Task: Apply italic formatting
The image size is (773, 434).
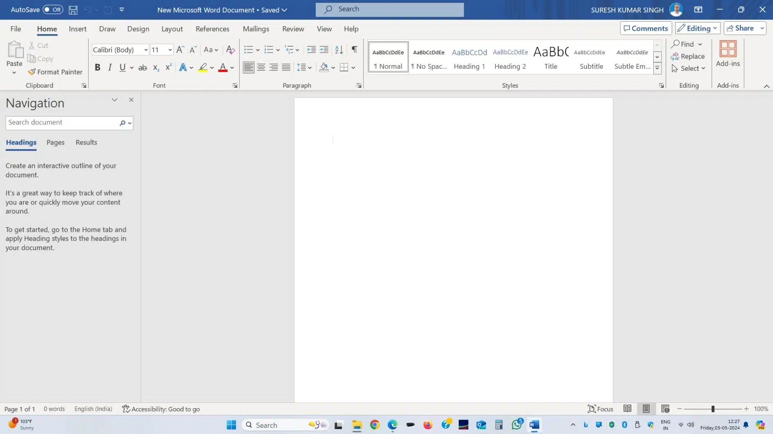Action: pyautogui.click(x=109, y=67)
